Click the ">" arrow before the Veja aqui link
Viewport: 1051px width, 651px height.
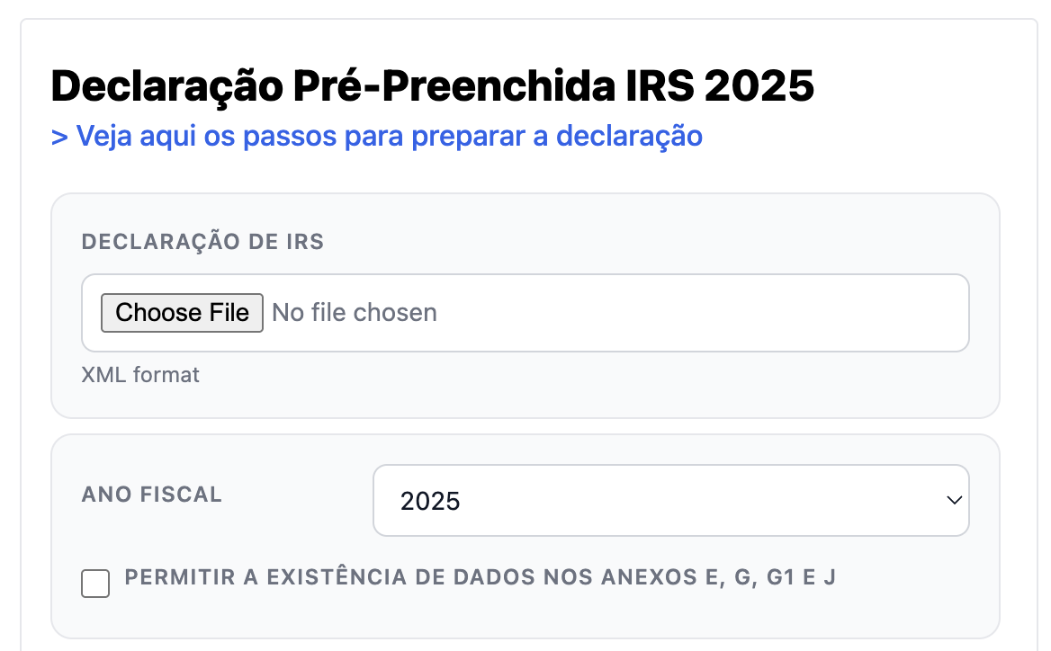pos(59,137)
